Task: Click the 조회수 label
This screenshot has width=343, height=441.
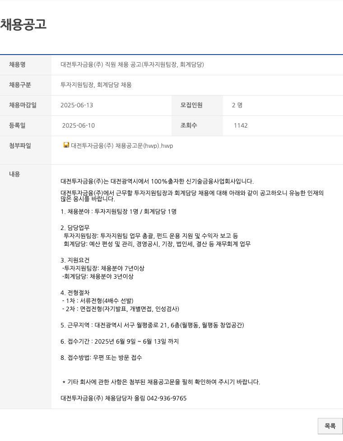Action: 188,125
